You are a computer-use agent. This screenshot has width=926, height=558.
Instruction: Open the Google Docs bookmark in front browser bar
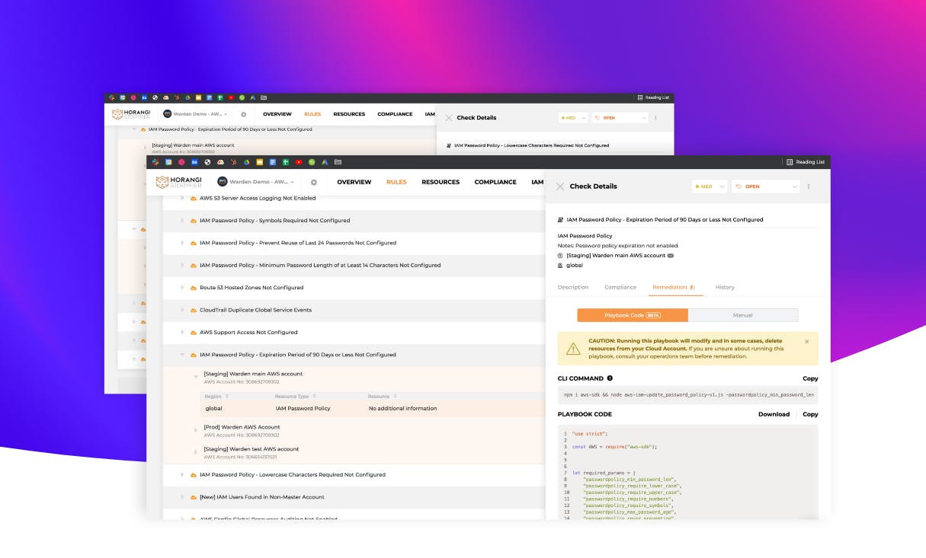coord(272,162)
